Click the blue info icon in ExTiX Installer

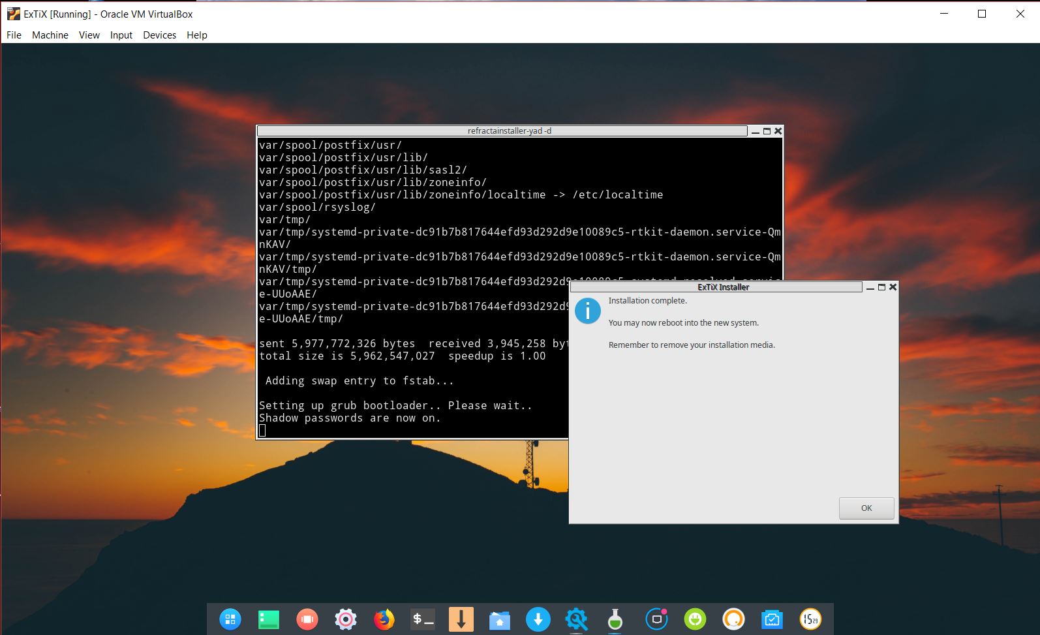click(587, 311)
